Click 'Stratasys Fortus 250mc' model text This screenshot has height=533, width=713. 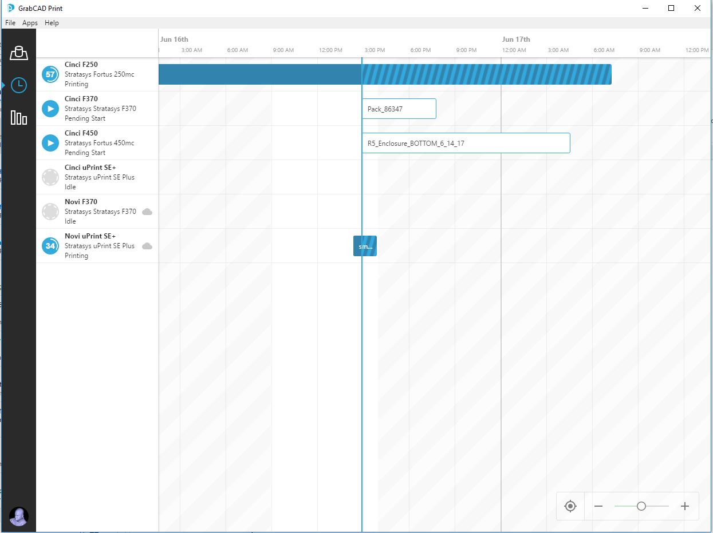100,74
